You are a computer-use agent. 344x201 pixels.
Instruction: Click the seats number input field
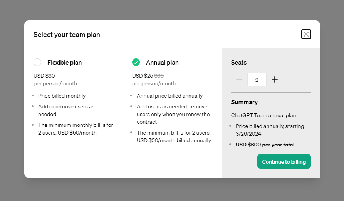tap(257, 80)
